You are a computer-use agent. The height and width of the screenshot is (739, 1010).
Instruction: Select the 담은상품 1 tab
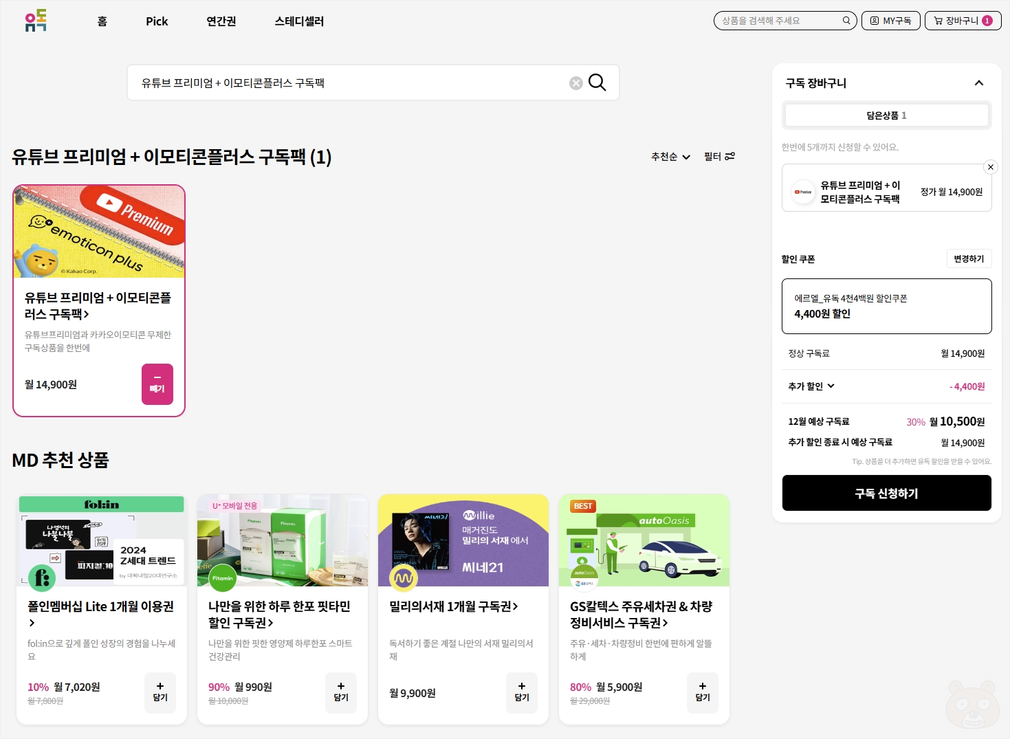tap(886, 115)
